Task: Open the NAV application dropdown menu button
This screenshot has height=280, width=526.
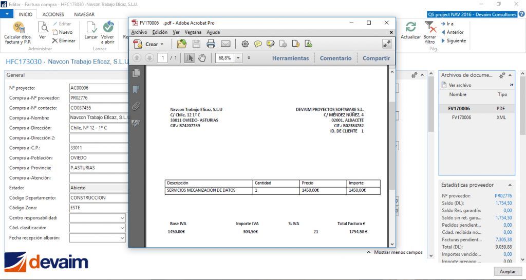Action: coord(7,14)
